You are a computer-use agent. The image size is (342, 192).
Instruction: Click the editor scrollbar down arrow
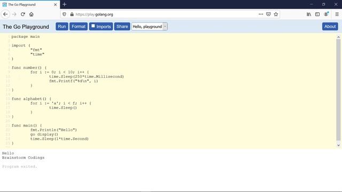(338, 145)
